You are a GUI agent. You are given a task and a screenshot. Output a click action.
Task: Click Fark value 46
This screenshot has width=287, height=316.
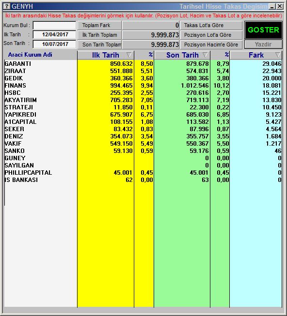click(278, 151)
